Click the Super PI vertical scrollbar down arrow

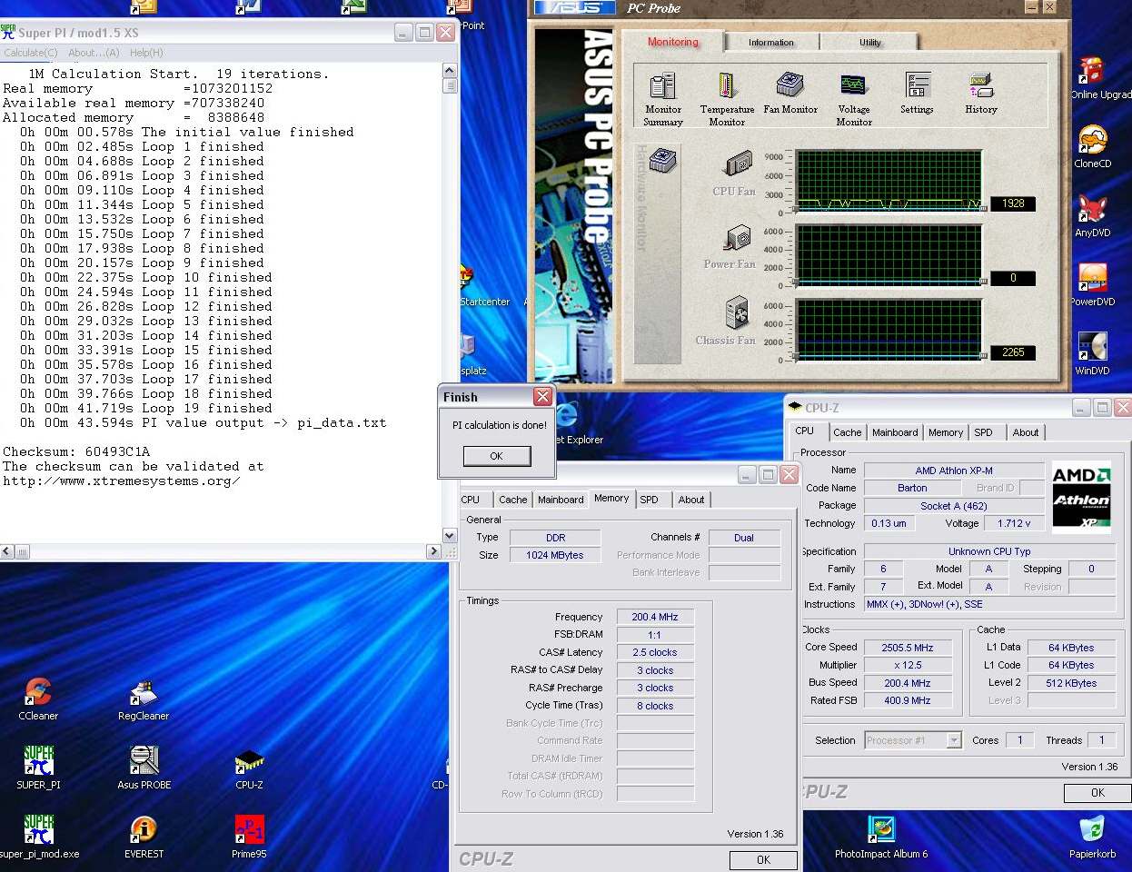[x=449, y=536]
